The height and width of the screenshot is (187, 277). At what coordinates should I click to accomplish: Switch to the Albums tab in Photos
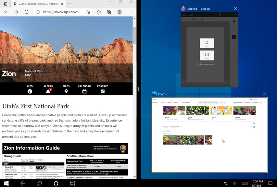coord(163,103)
